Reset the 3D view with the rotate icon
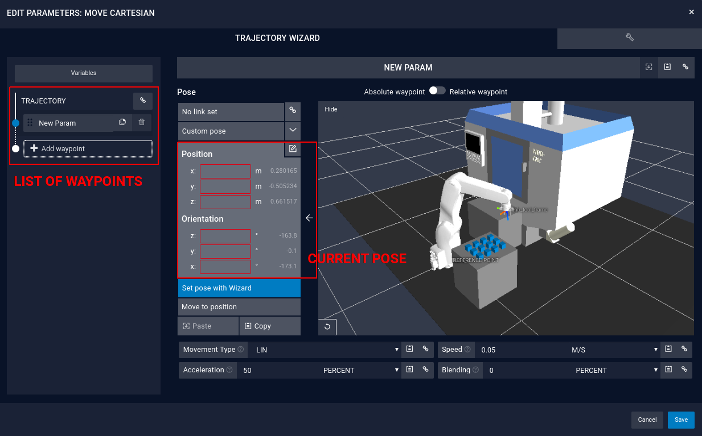Screen dimensions: 702x436 [x=327, y=327]
